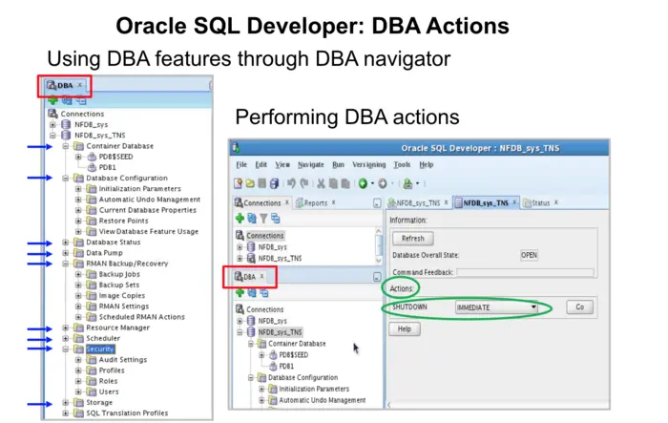Screen dimensions: 668x423
Task: Close the Reports tab with its x
Action: pos(334,202)
